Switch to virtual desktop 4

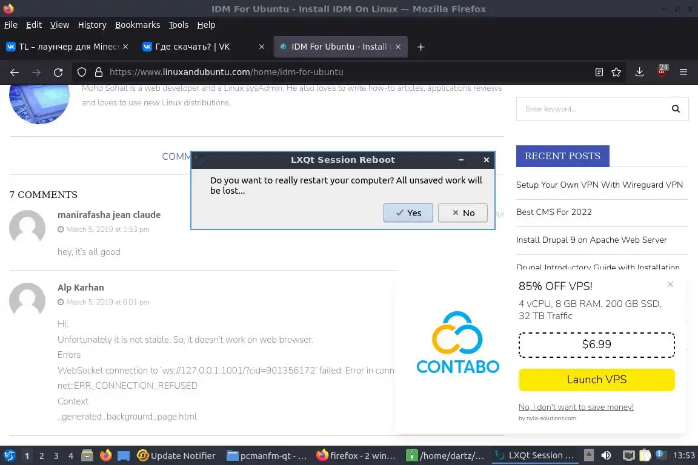pos(71,456)
